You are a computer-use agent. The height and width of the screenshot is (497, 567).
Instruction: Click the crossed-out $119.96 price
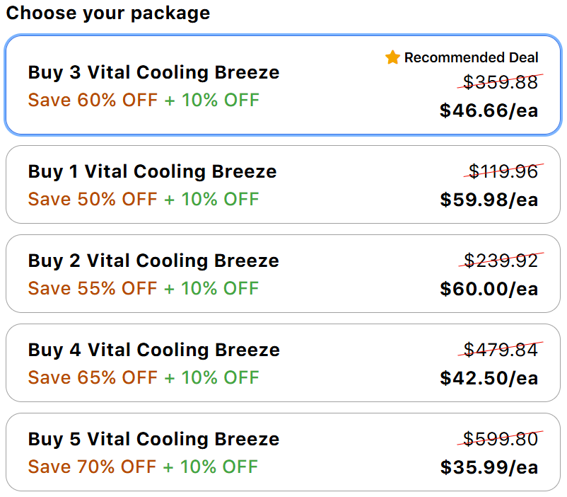click(x=503, y=171)
